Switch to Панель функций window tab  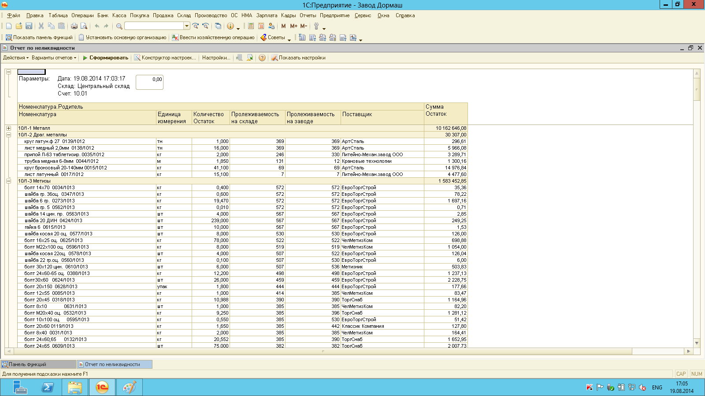pos(38,364)
